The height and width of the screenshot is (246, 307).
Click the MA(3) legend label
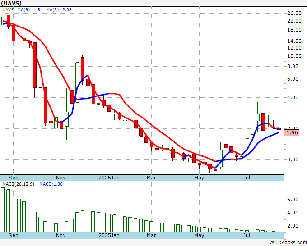pyautogui.click(x=52, y=10)
